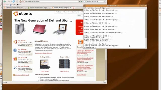Click the Ubuntu logo on the web page
Screen dimensions: 161x90
point(23,14)
